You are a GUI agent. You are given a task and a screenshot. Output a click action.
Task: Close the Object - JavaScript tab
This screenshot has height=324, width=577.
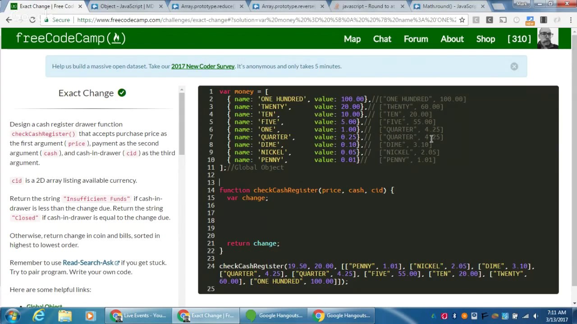[x=160, y=6]
